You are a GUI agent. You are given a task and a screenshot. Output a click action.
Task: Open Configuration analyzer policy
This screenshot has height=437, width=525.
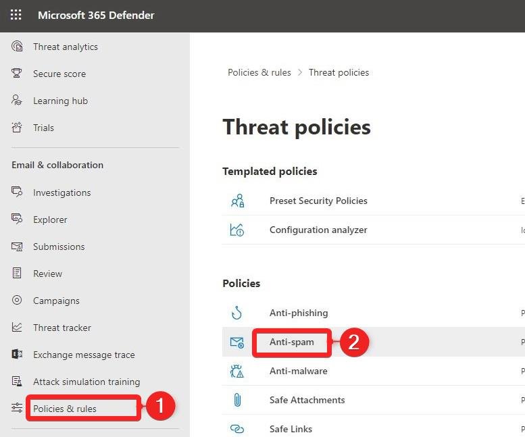pyautogui.click(x=318, y=230)
